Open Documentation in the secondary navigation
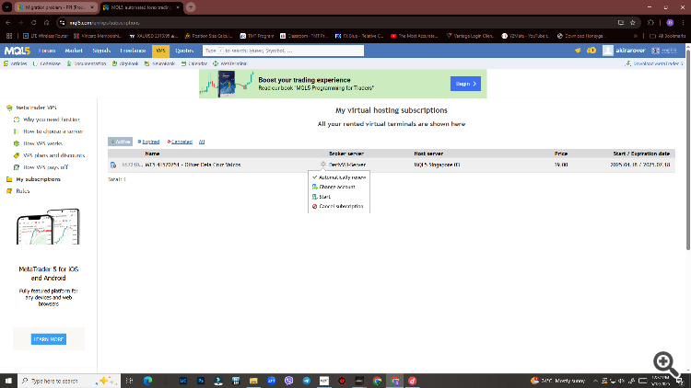 tap(87, 63)
